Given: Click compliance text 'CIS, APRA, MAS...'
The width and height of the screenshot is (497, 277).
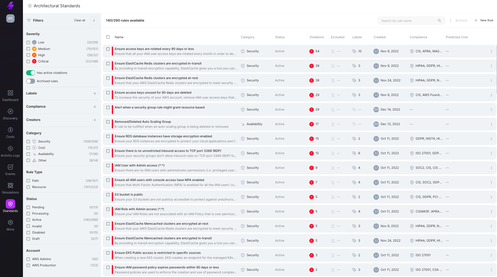Looking at the screenshot, I should [429, 51].
